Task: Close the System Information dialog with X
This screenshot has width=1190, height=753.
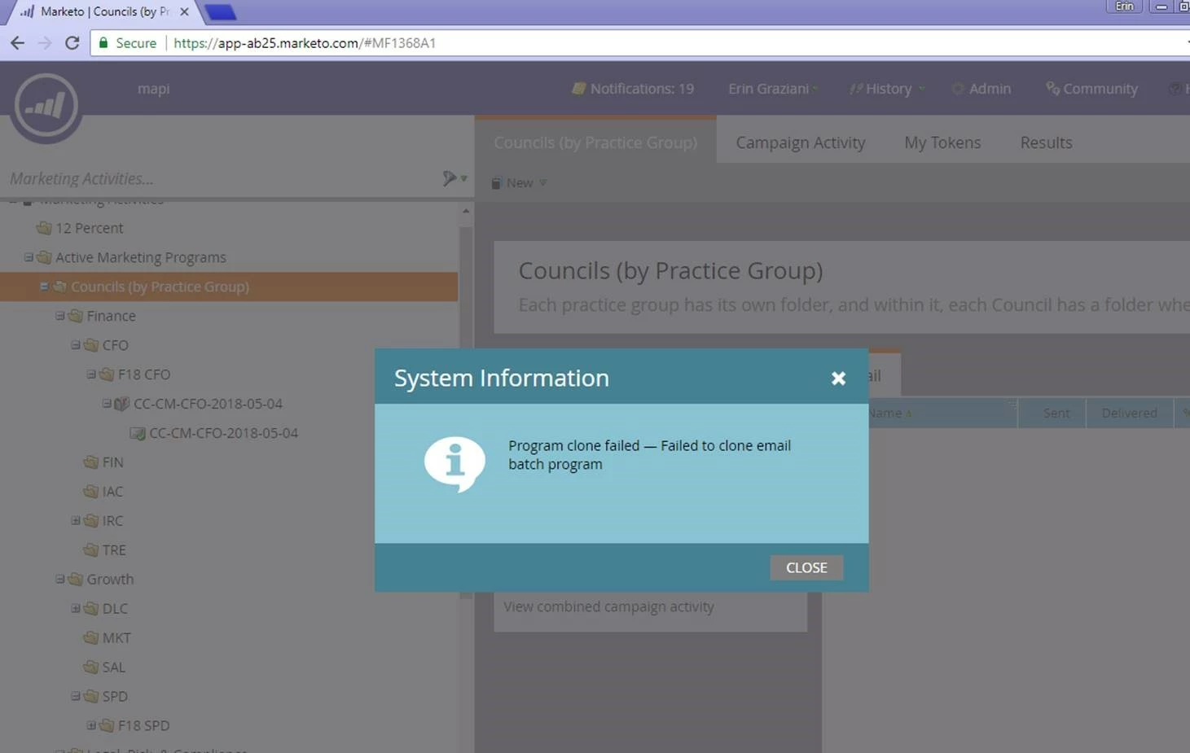Action: click(838, 378)
